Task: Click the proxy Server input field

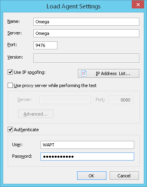Action: click(65, 100)
